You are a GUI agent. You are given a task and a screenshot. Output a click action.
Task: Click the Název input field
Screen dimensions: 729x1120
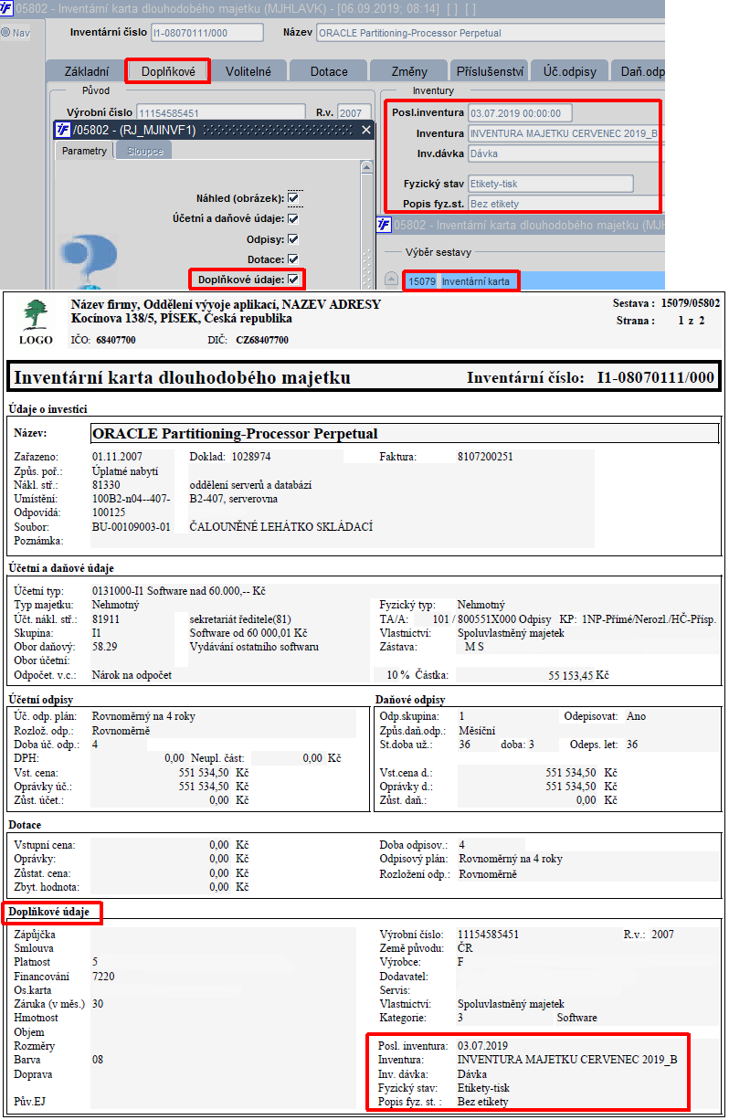(490, 33)
